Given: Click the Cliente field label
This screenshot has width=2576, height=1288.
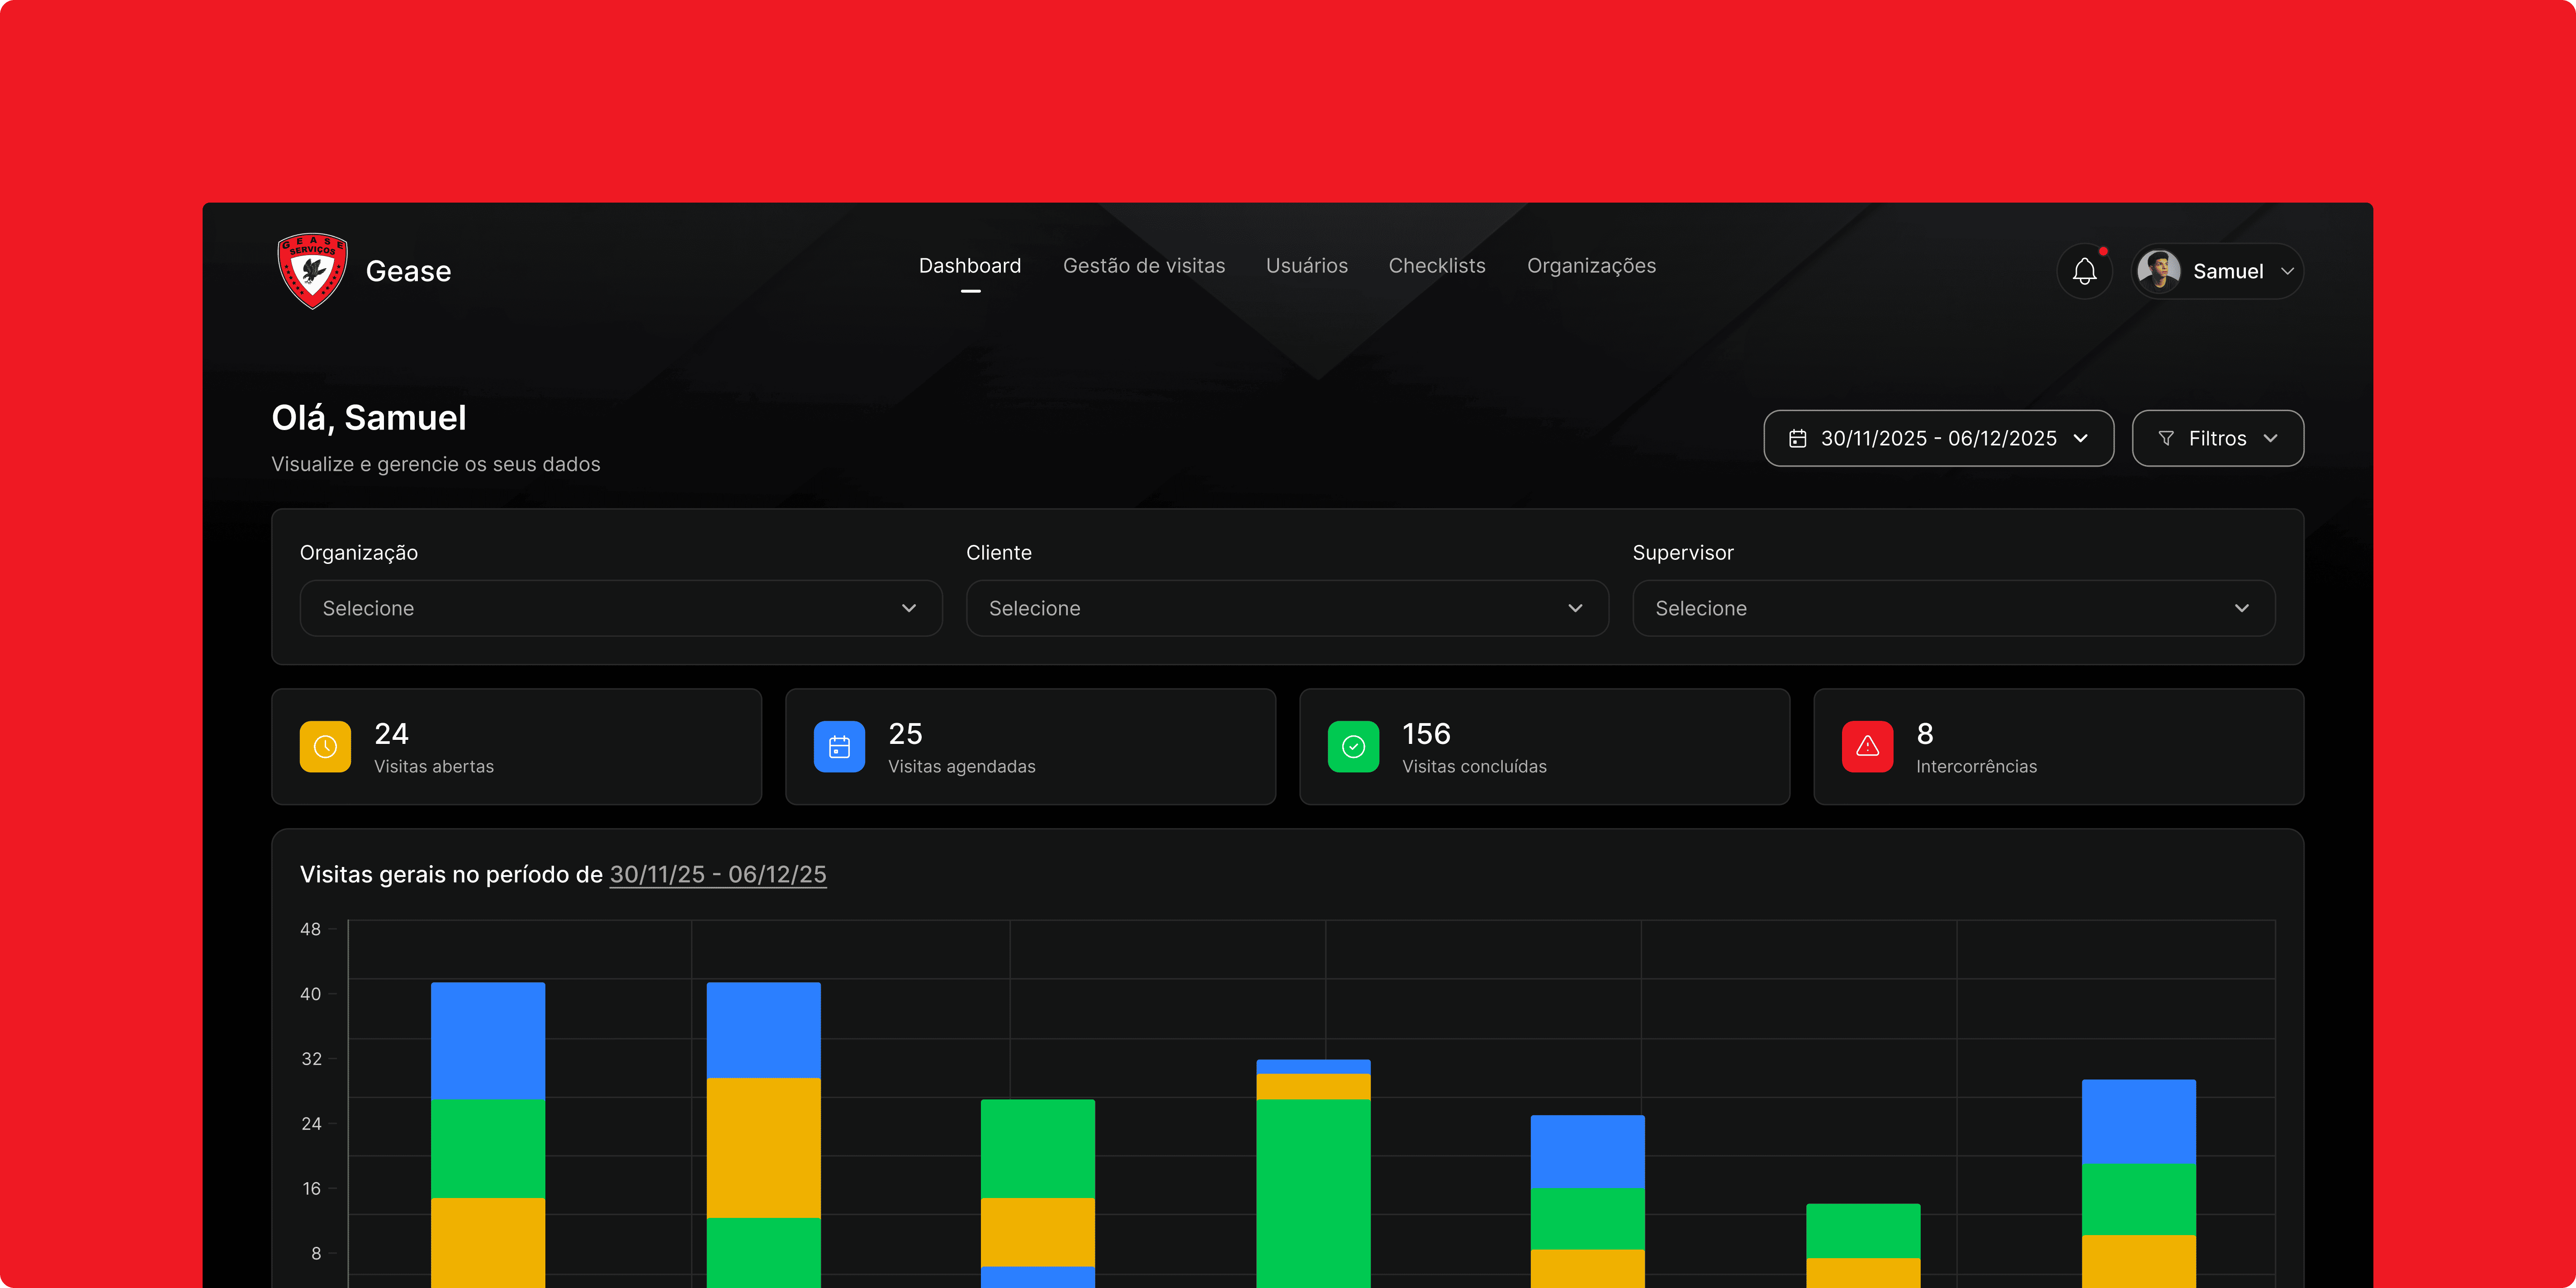Looking at the screenshot, I should [999, 553].
